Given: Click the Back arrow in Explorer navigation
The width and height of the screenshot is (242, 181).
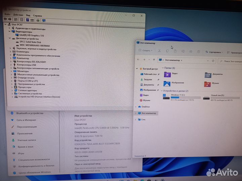Looking at the screenshot, I should (138, 59).
